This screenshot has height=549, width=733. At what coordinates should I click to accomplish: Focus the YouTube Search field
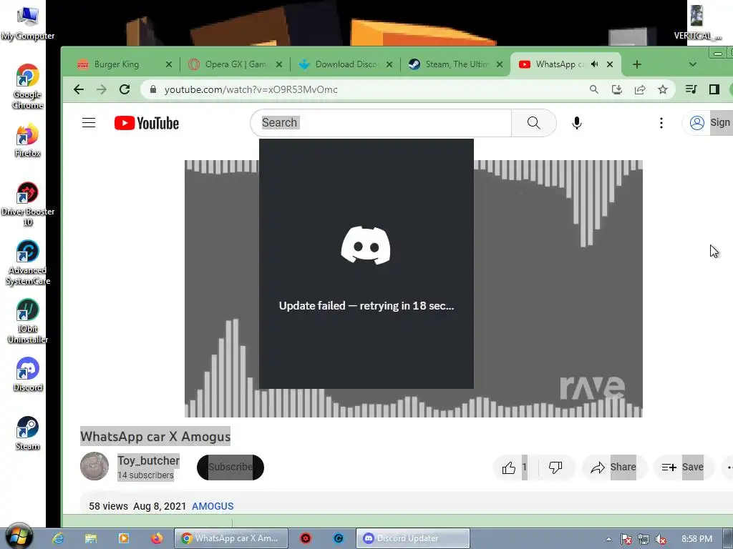(x=381, y=123)
